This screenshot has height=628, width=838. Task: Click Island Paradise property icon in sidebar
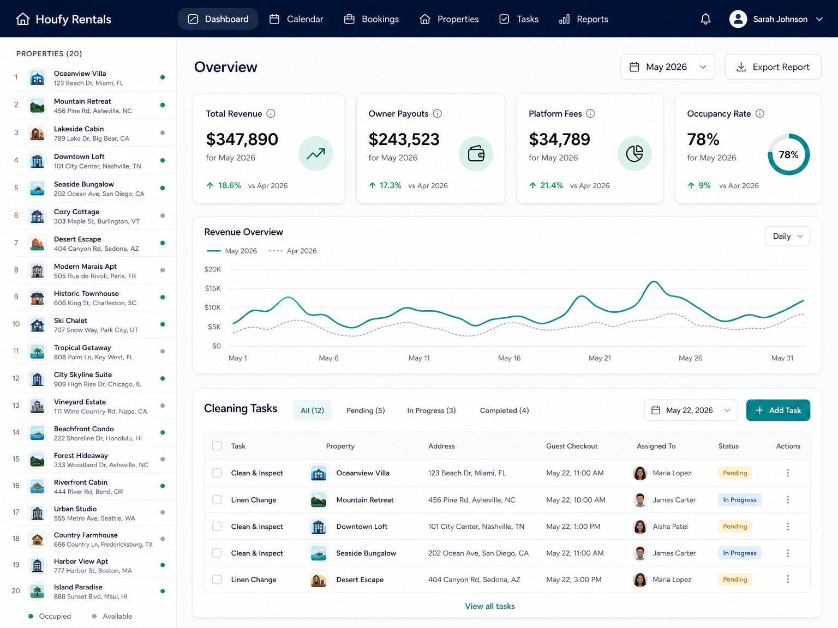[37, 591]
